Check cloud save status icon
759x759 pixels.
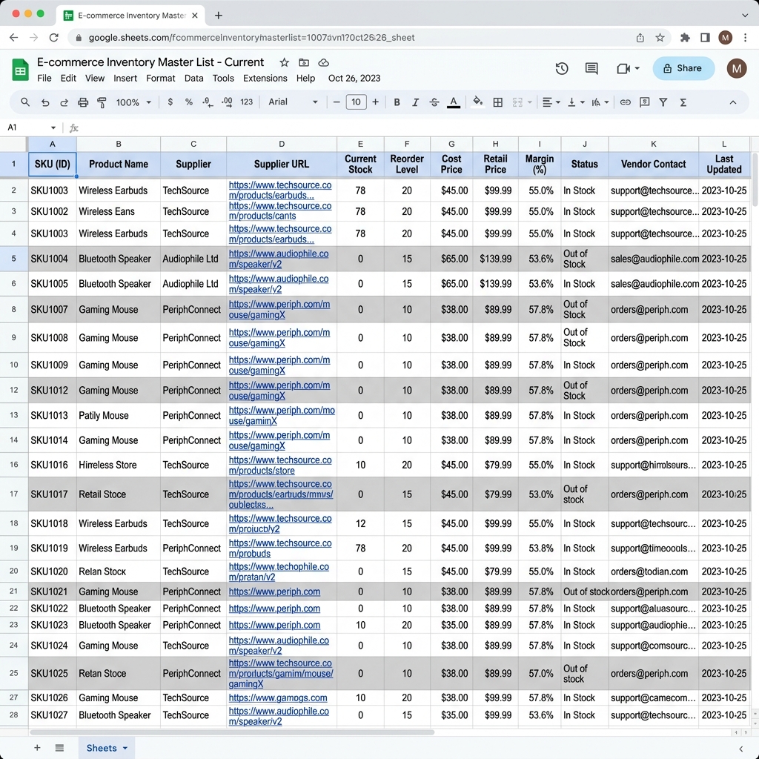(323, 62)
